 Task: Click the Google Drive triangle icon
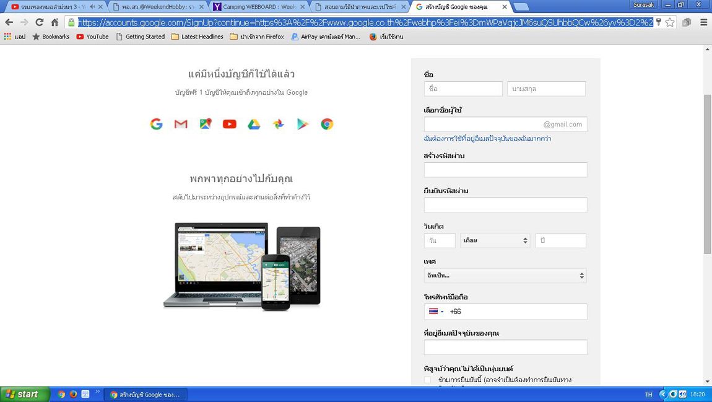[254, 124]
